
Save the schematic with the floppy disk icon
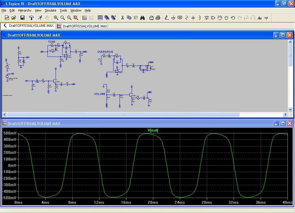point(22,18)
